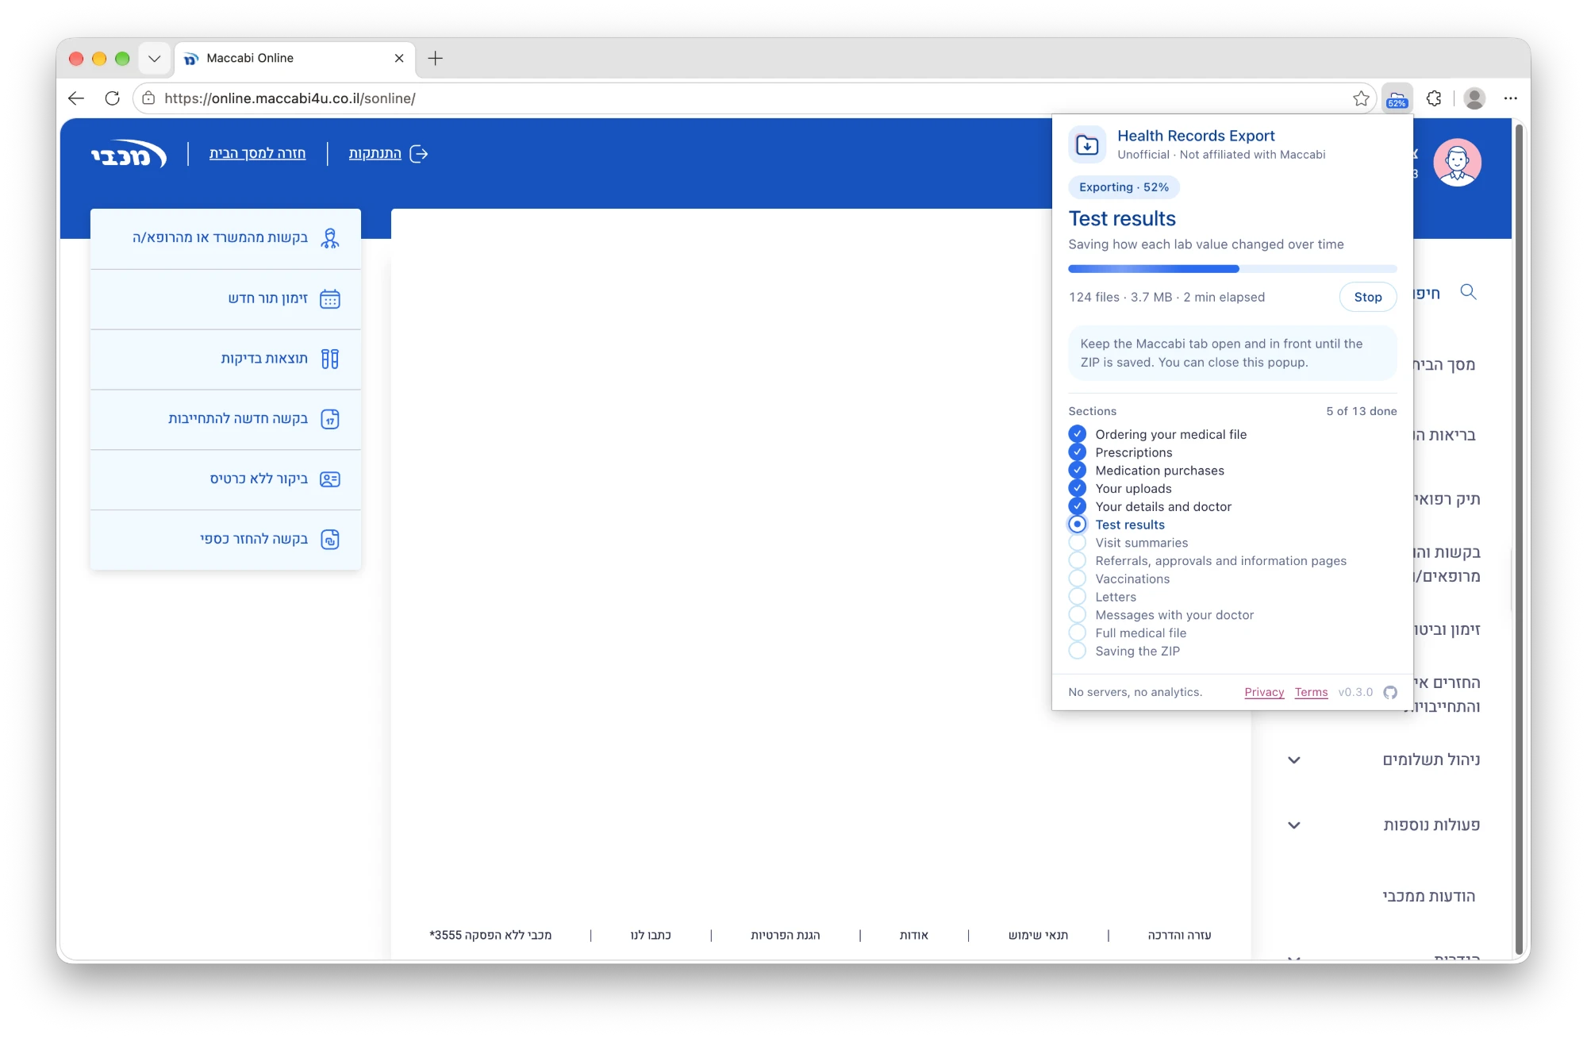This screenshot has height=1038, width=1587.
Task: Click the browser profile avatar icon
Action: tap(1474, 98)
